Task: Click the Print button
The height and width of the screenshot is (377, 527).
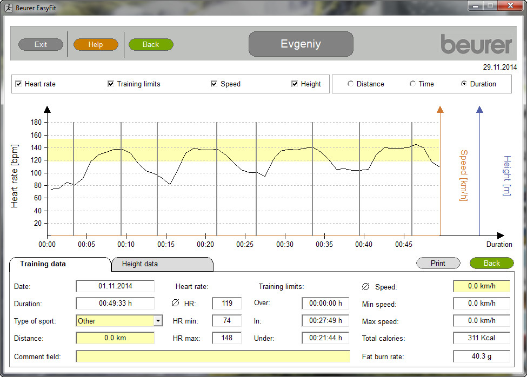Action: (x=438, y=264)
